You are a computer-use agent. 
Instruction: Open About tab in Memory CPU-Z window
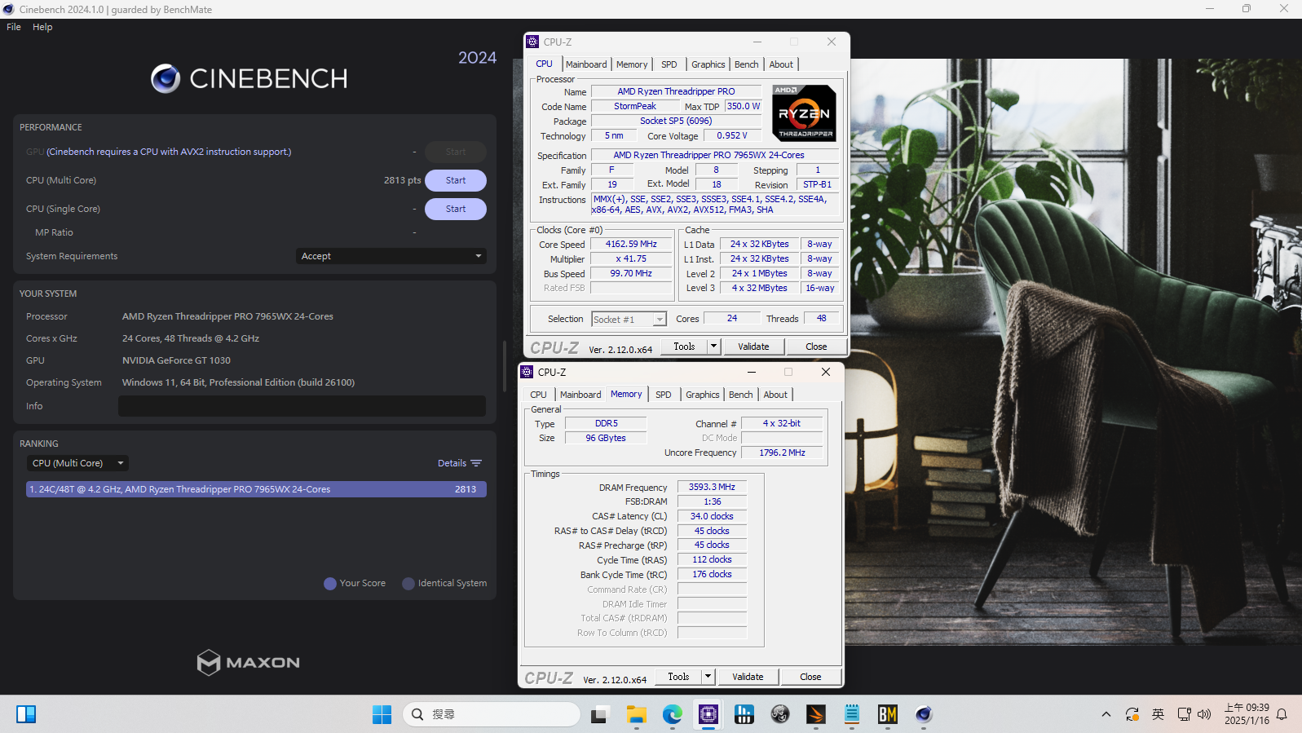click(x=775, y=395)
